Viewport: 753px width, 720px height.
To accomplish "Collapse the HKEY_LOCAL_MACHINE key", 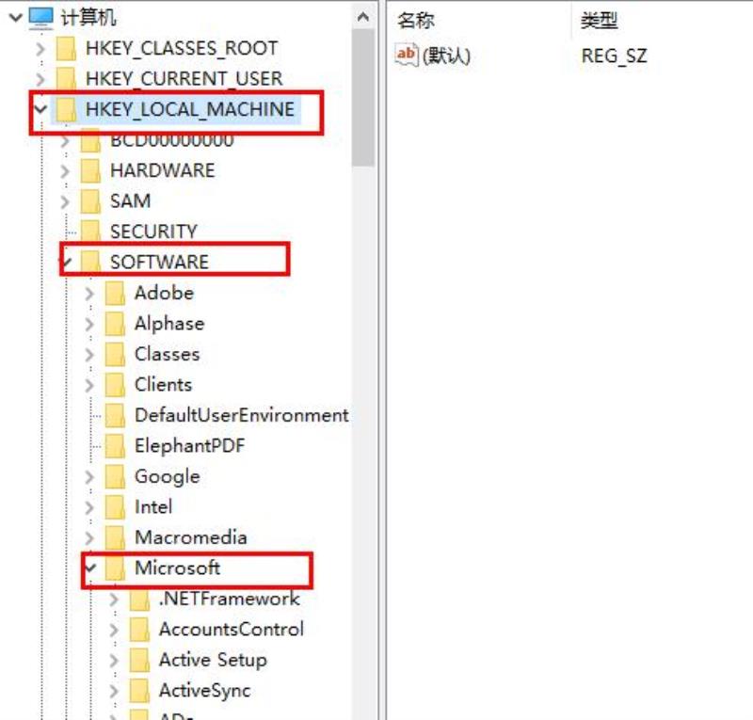I will 40,109.
